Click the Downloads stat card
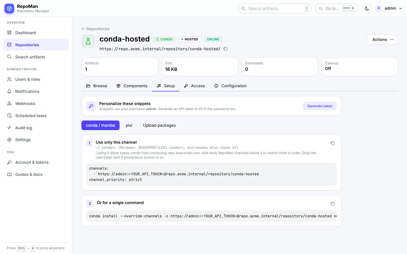Viewport: 407px width, 254px height. point(280,67)
